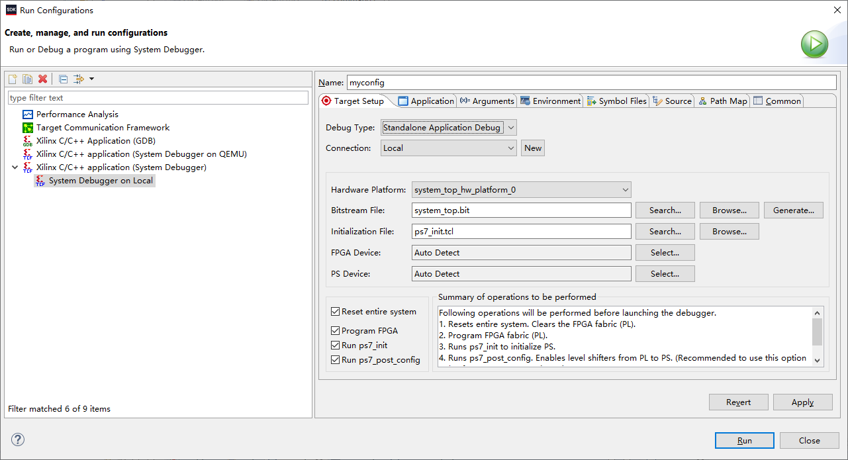
Task: Click the System Debugger on Local icon
Action: coord(40,181)
